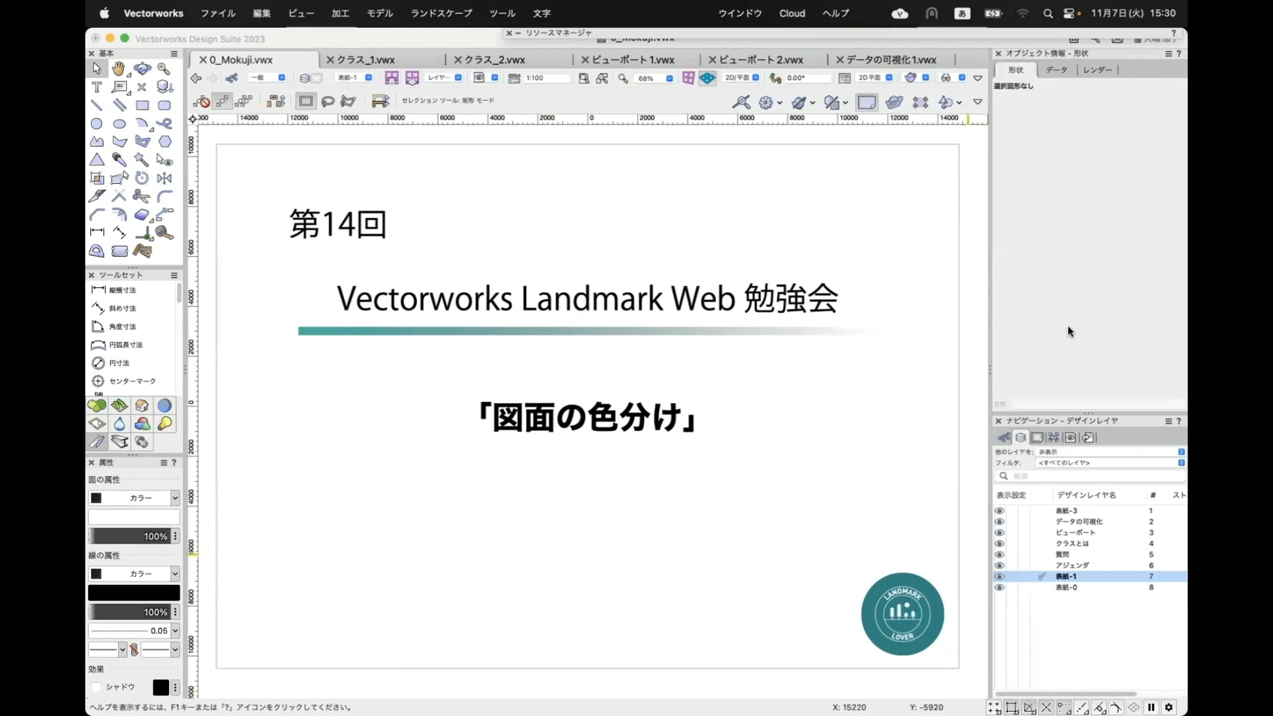
Task: Select the Mirror tool
Action: pyautogui.click(x=164, y=178)
